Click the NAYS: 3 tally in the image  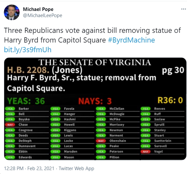tap(95, 101)
